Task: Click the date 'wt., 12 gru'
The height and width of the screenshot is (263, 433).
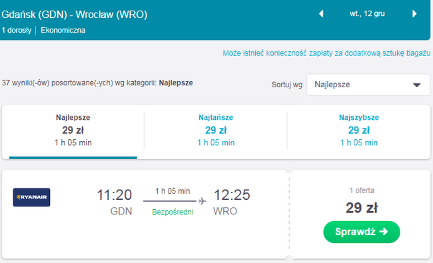Action: tap(367, 13)
